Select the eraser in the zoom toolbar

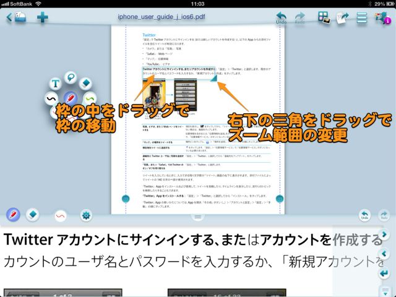point(33,215)
